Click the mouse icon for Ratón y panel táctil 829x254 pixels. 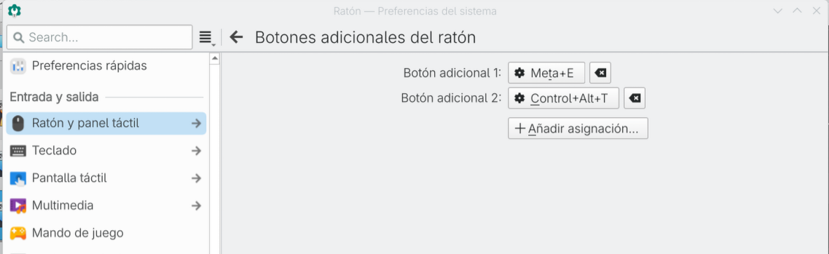(18, 123)
